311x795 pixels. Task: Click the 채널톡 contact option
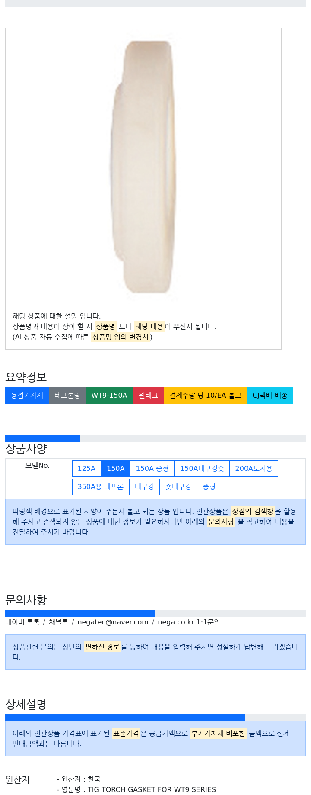pos(58,622)
